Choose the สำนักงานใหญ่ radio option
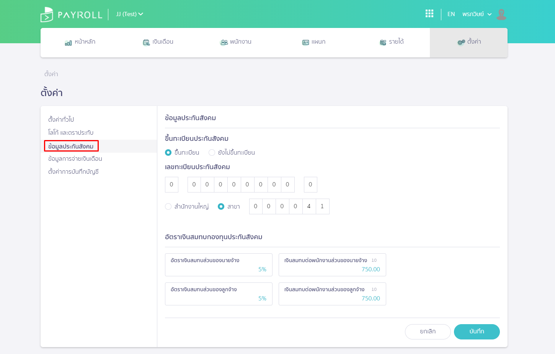Screen dimensions: 555x354 pos(168,207)
